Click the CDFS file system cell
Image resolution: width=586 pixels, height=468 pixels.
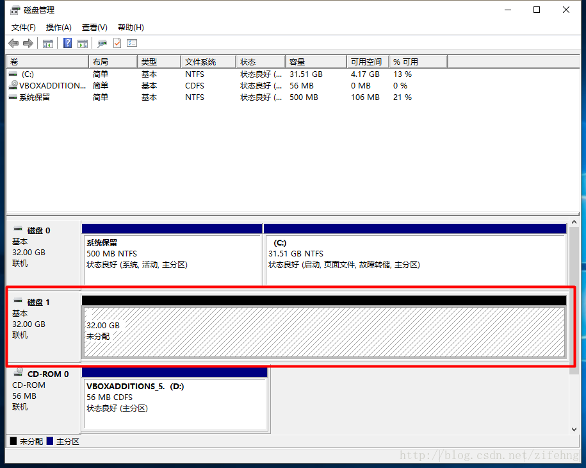(x=194, y=86)
